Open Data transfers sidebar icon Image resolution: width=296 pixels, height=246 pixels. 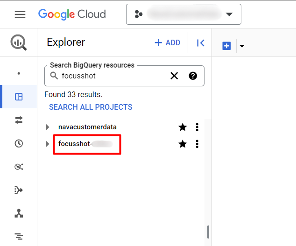(x=19, y=120)
